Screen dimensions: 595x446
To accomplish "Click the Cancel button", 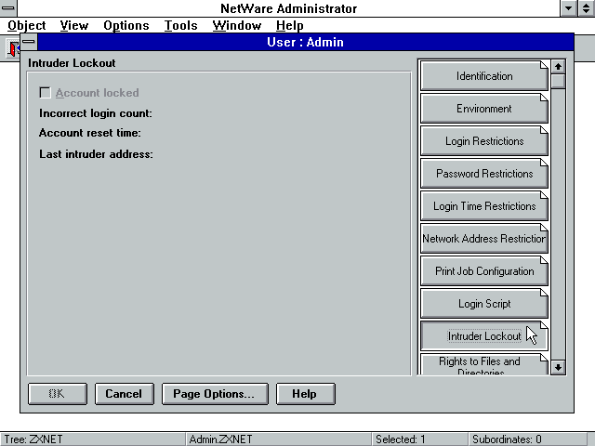I will [x=124, y=394].
